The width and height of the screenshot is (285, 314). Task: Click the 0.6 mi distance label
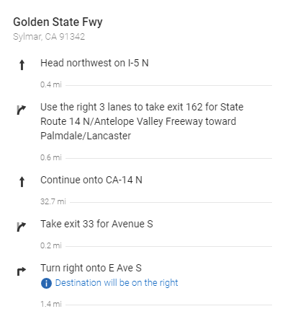[x=51, y=157]
